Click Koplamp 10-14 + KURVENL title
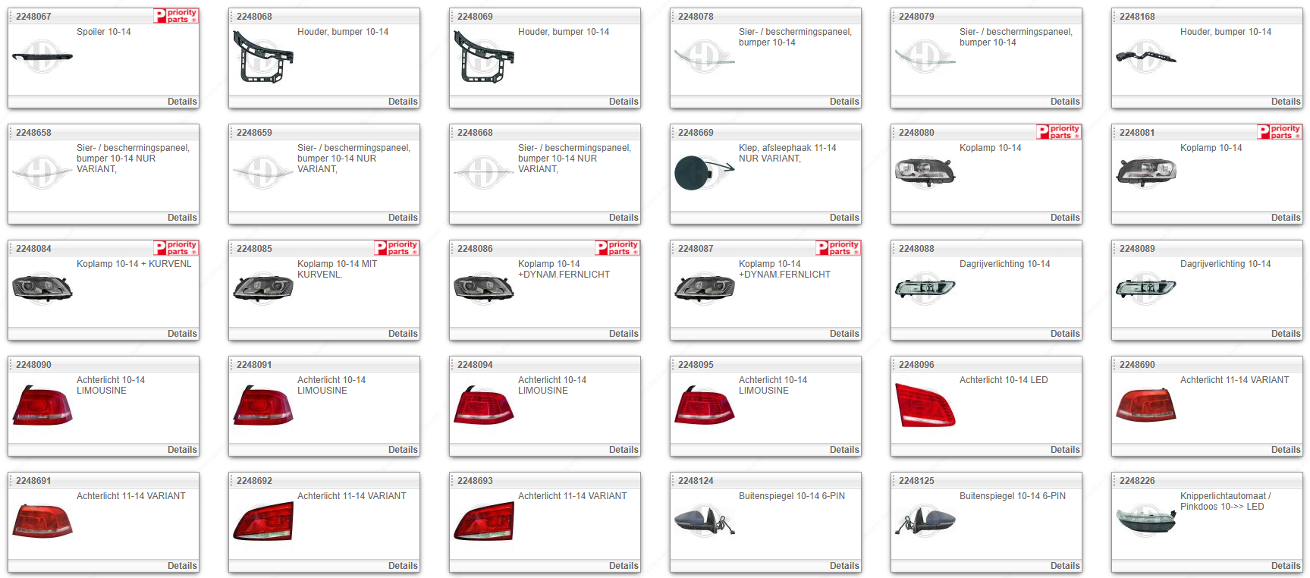Image resolution: width=1310 pixels, height=578 pixels. pos(134,264)
